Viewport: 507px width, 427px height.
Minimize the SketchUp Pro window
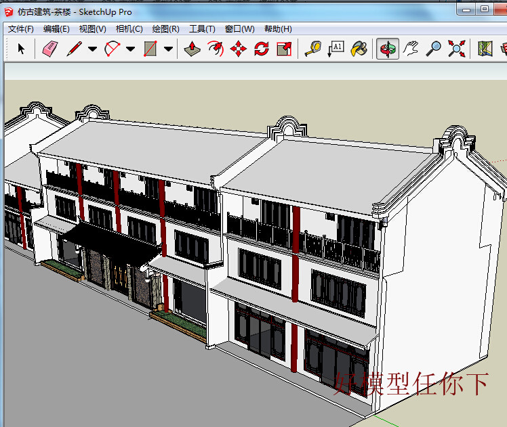pyautogui.click(x=466, y=9)
